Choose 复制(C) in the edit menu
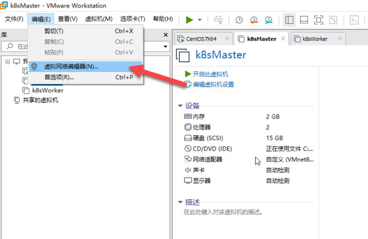The width and height of the screenshot is (368, 239). tap(86, 42)
